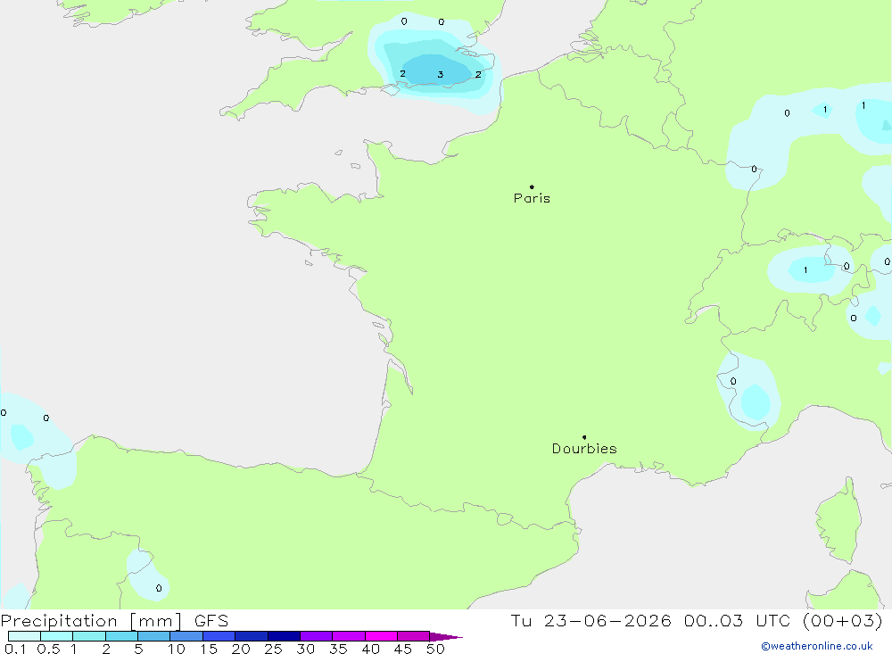Select the Paris location dot marker
The image size is (892, 654).
click(532, 186)
